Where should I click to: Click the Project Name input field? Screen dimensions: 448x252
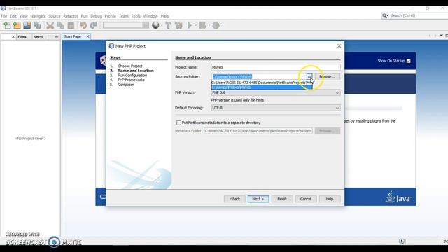coord(276,67)
